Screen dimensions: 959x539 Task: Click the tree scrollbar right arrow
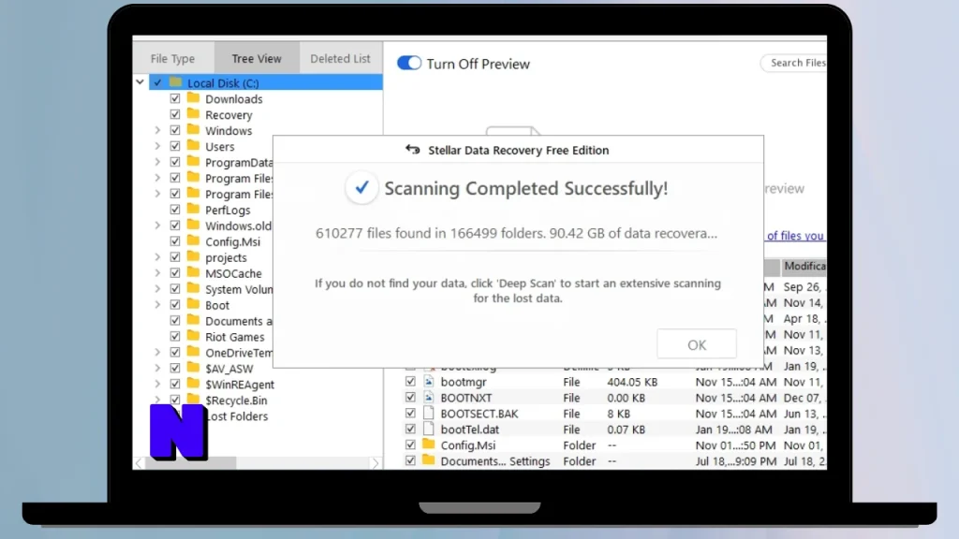[376, 463]
